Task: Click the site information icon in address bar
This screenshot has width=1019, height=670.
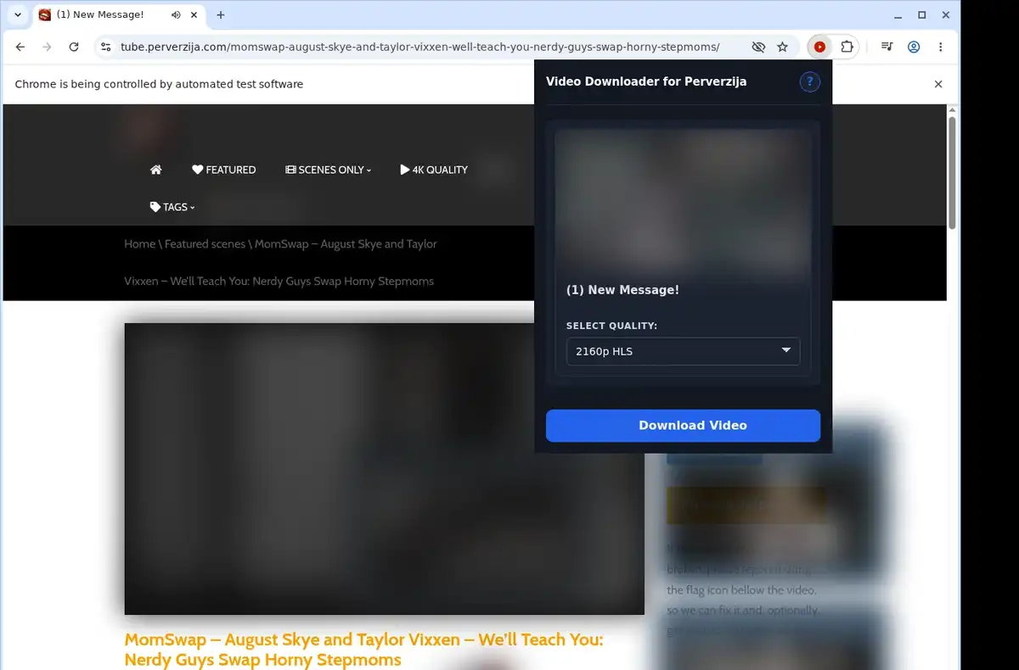Action: coord(105,47)
